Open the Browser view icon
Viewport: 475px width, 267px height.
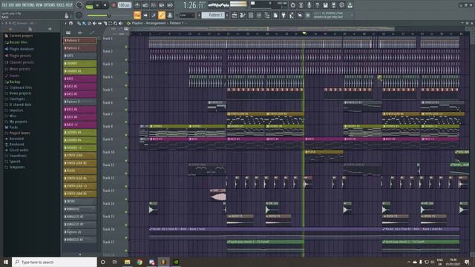[267, 15]
